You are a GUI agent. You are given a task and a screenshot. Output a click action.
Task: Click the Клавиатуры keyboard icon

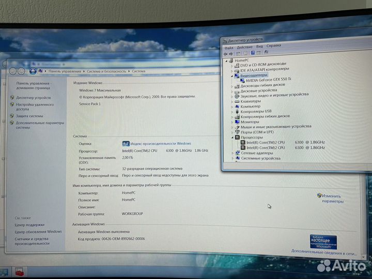[x=237, y=101]
